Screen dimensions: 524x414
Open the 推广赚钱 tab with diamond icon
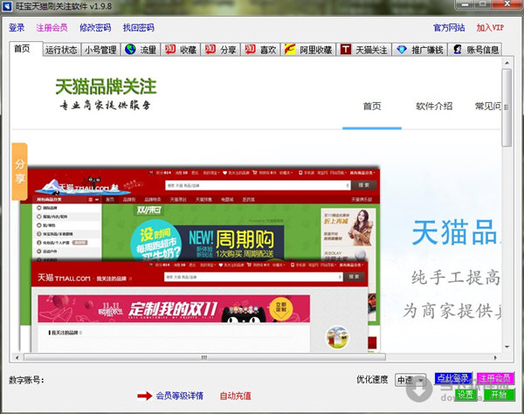420,50
